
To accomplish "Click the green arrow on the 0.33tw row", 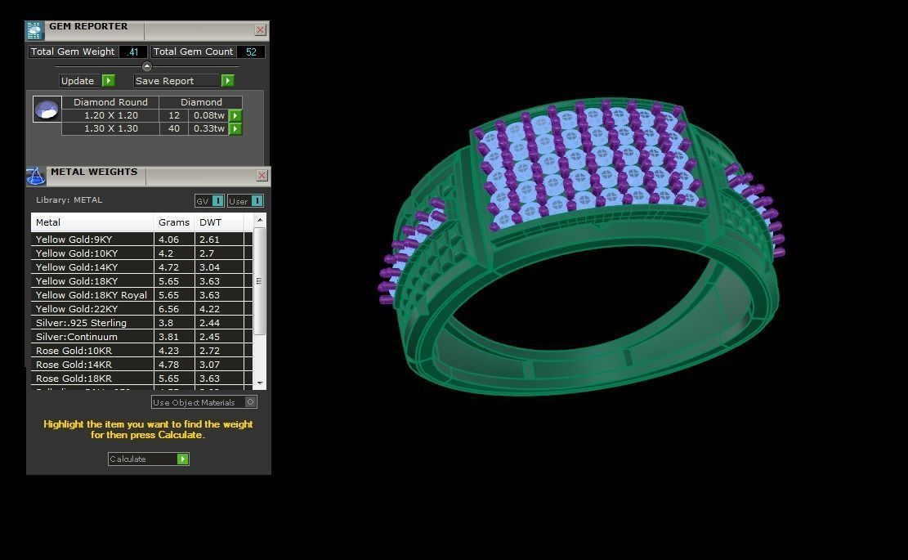I will [235, 128].
